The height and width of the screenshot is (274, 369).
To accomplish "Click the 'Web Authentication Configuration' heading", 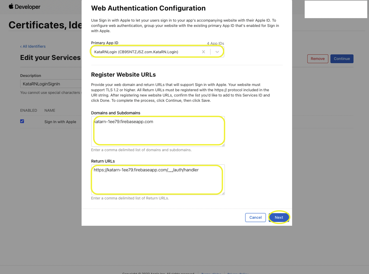I will click(148, 8).
